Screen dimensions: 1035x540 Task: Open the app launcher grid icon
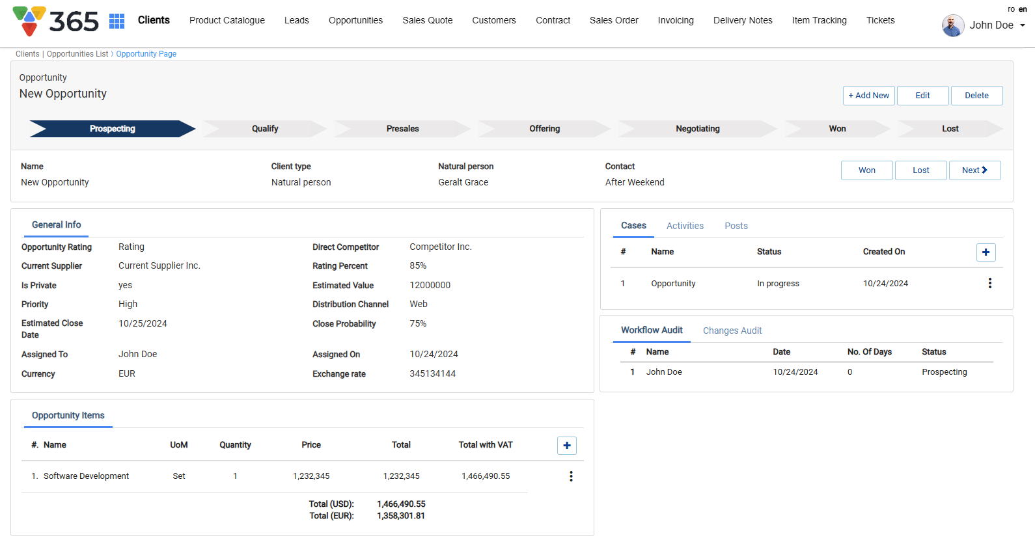[x=117, y=21]
